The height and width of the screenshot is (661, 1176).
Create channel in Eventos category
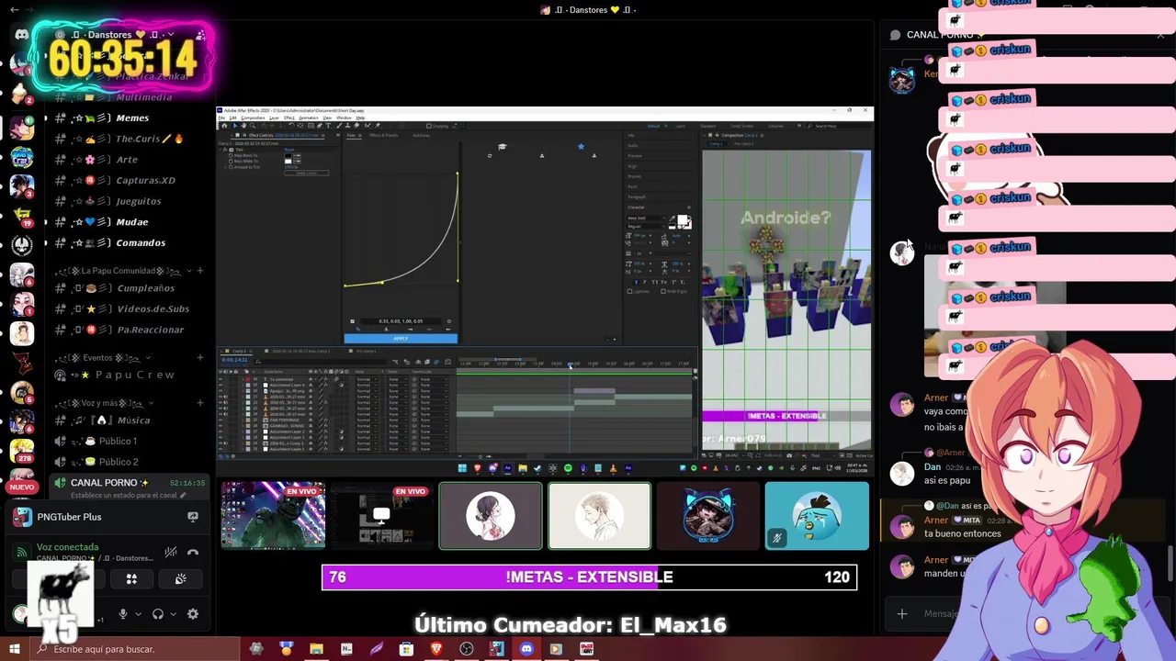tap(199, 358)
